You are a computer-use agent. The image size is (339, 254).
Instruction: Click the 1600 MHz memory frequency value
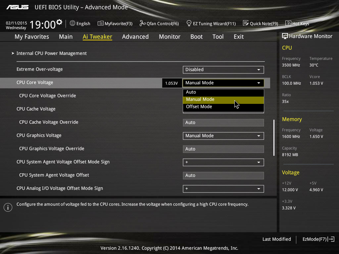point(291,137)
